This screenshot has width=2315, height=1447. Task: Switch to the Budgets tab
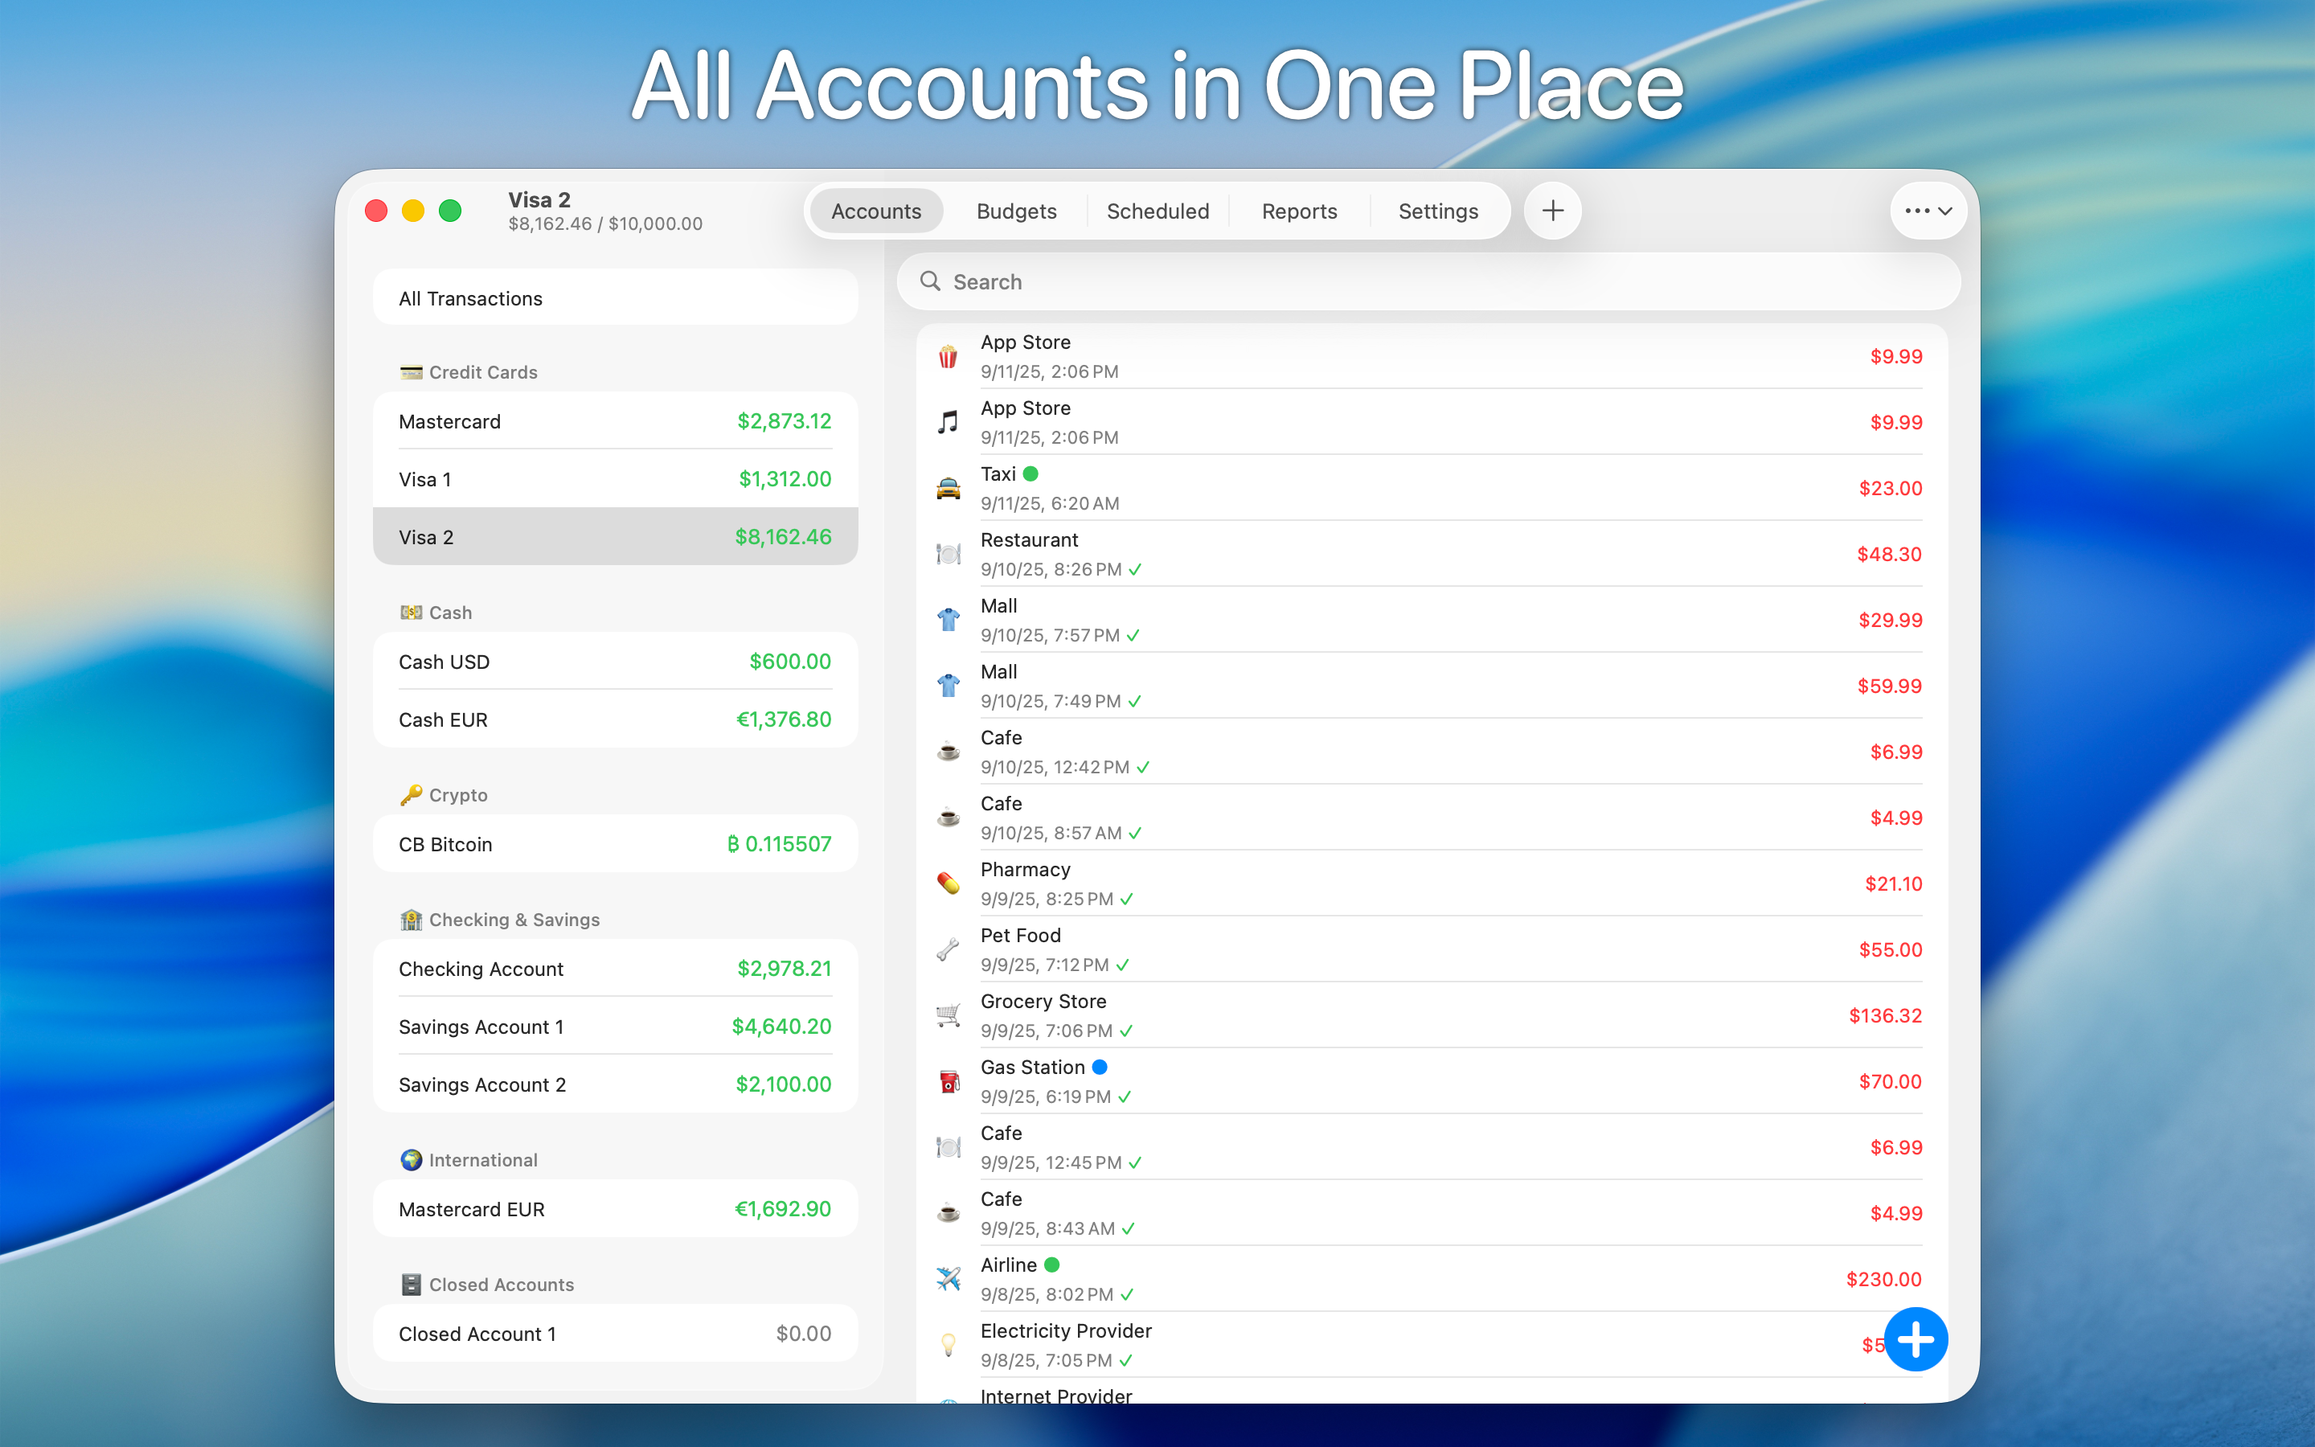1016,211
